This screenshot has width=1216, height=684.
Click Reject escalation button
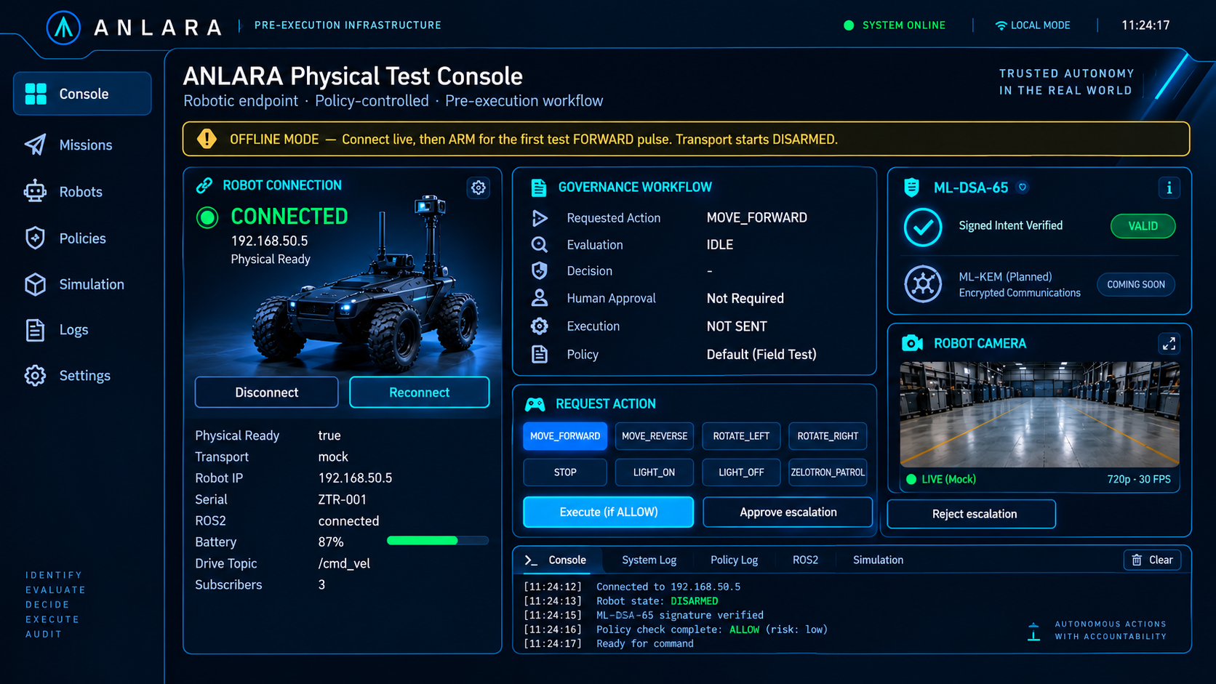tap(971, 514)
